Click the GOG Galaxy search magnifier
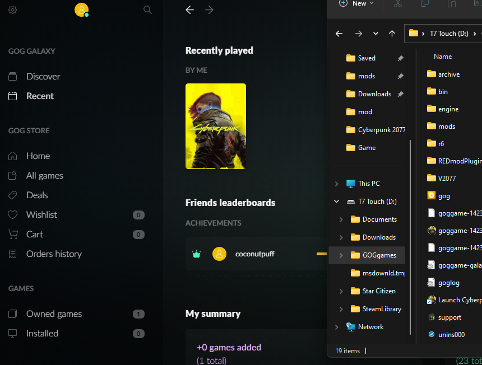482x365 pixels. tap(147, 10)
